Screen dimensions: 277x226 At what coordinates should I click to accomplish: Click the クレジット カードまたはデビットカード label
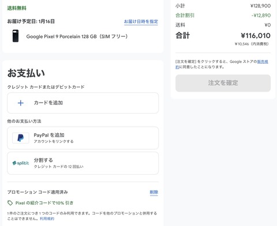(46, 87)
